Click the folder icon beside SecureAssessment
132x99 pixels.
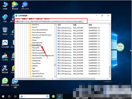tap(30, 32)
